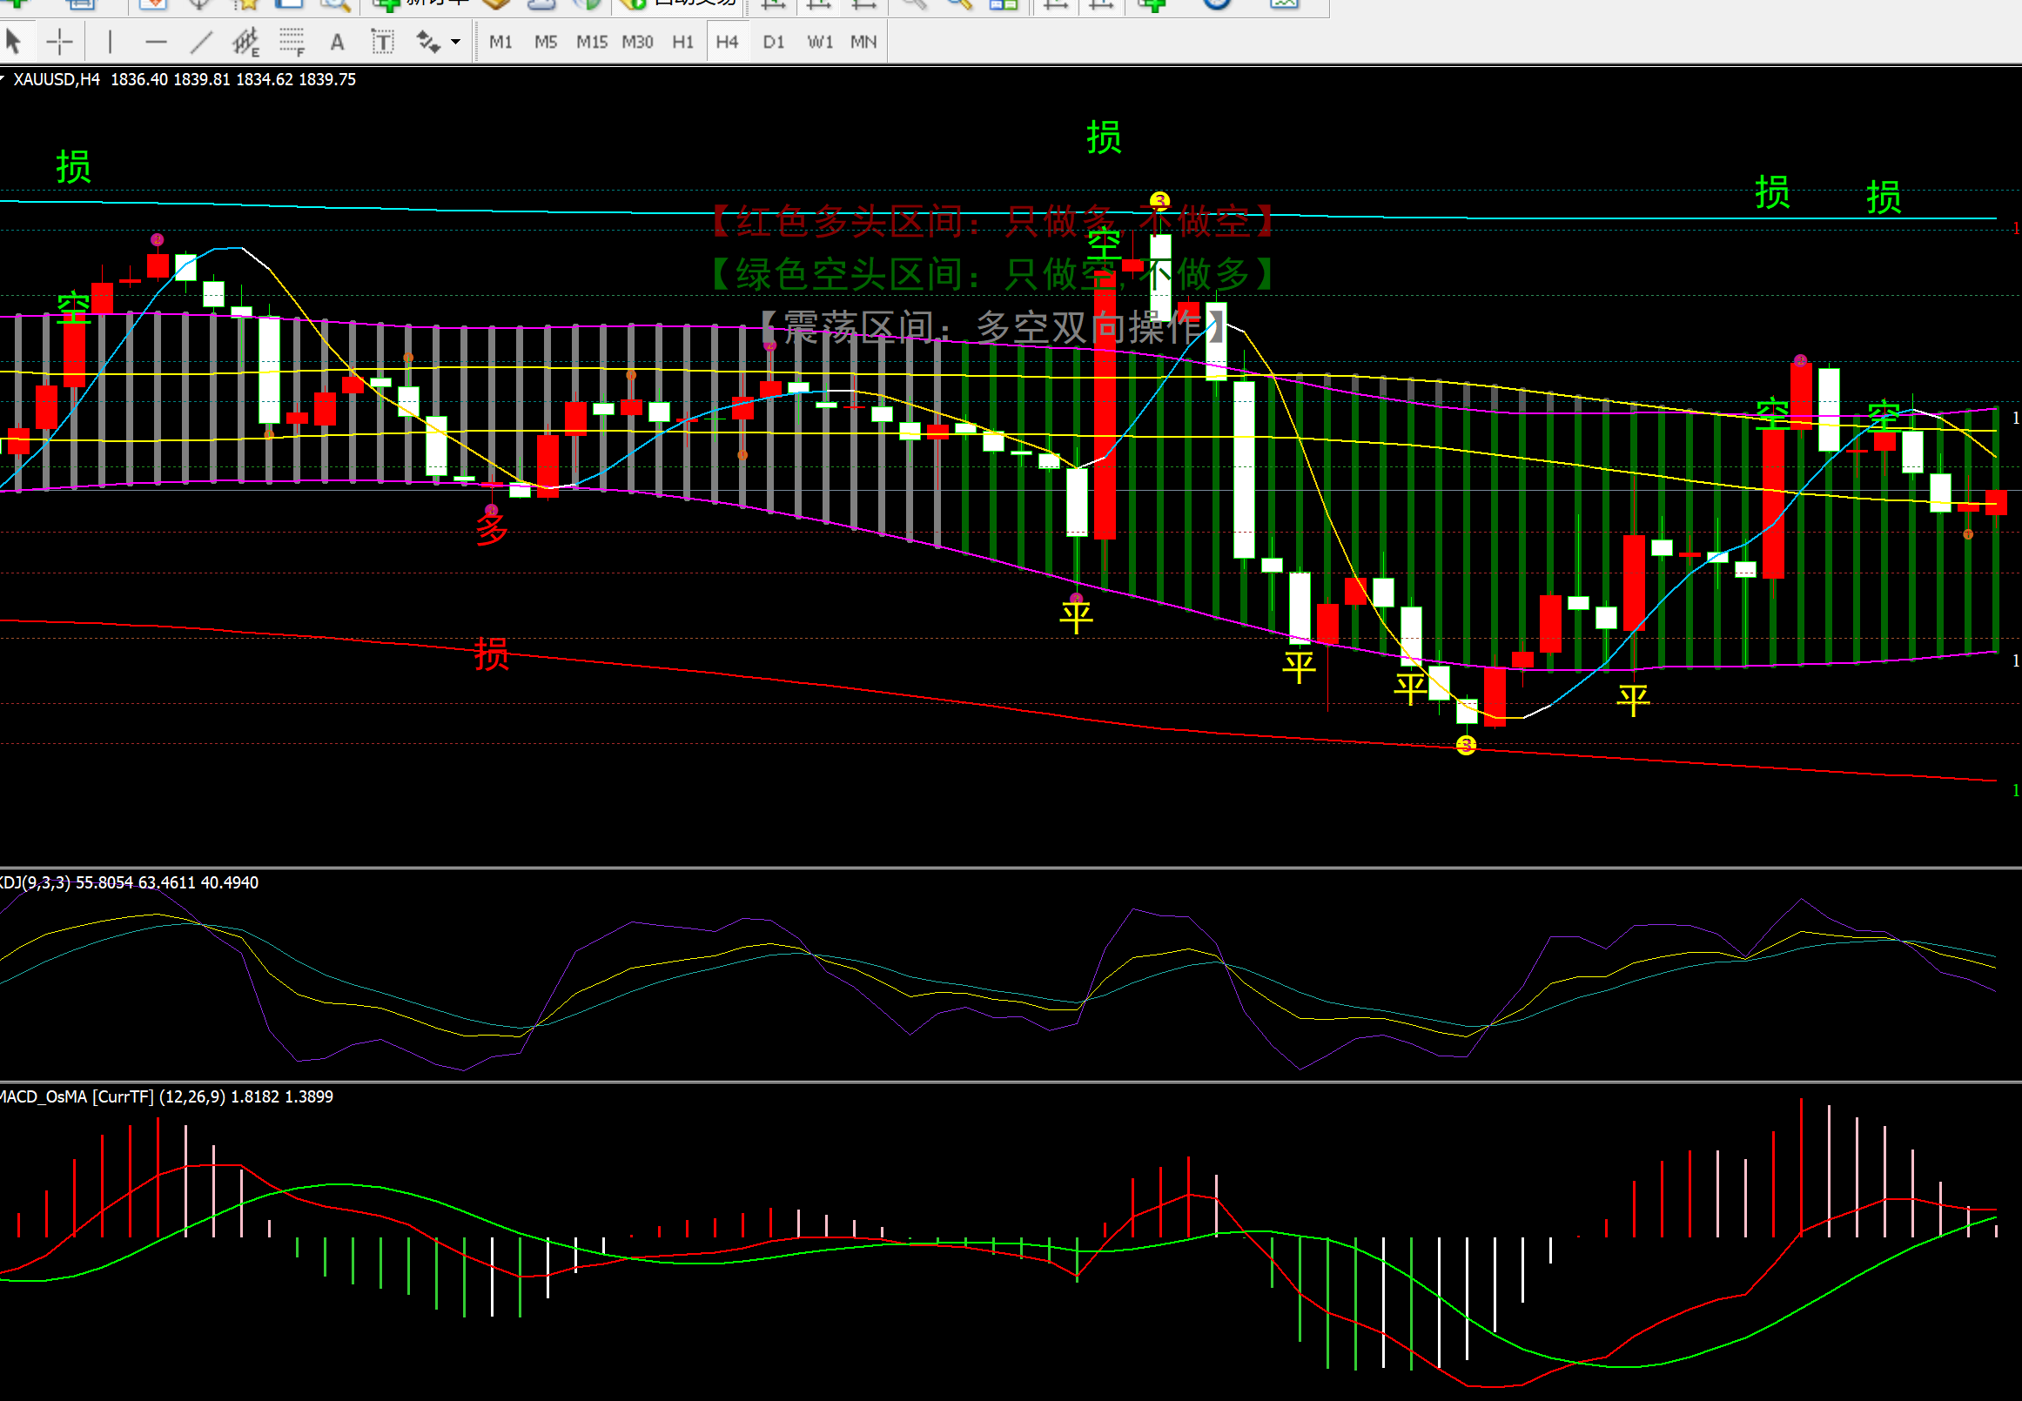The height and width of the screenshot is (1401, 2022).
Task: Pick the trendline drawing tool
Action: pyautogui.click(x=202, y=41)
